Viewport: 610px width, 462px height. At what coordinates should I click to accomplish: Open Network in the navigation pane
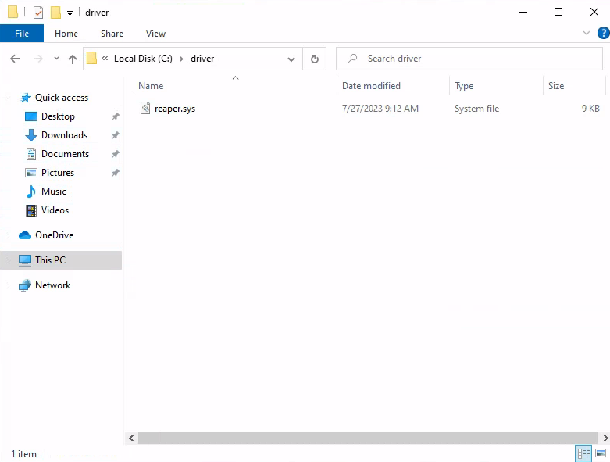(x=52, y=285)
